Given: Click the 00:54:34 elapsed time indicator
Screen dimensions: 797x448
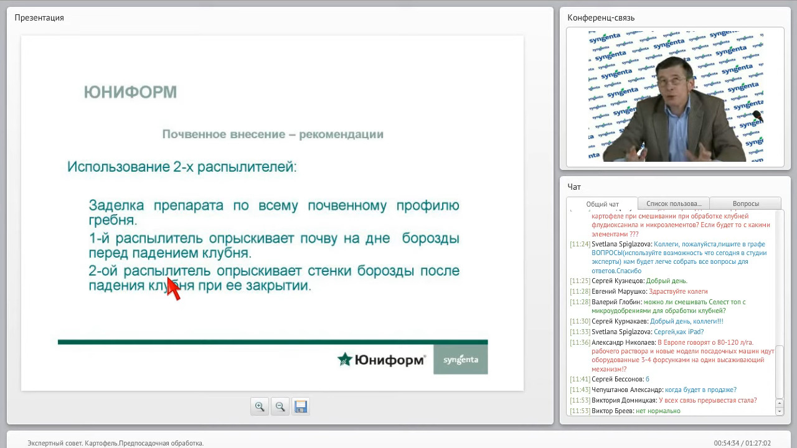Looking at the screenshot, I should coord(726,443).
